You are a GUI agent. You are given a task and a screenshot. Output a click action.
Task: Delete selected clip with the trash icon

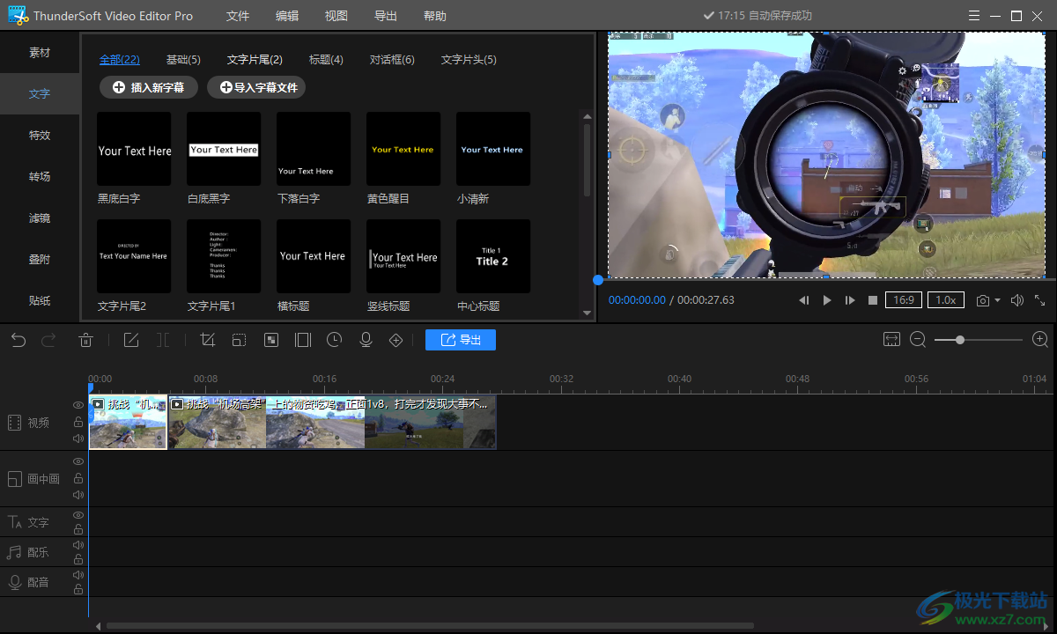pos(85,340)
